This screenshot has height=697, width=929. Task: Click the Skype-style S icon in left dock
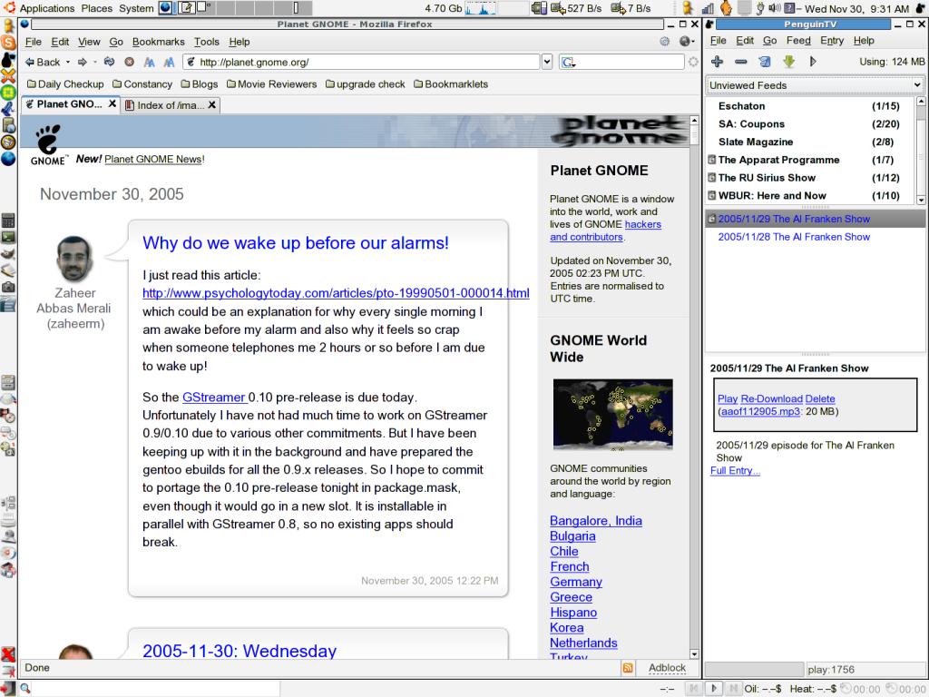tap(8, 42)
